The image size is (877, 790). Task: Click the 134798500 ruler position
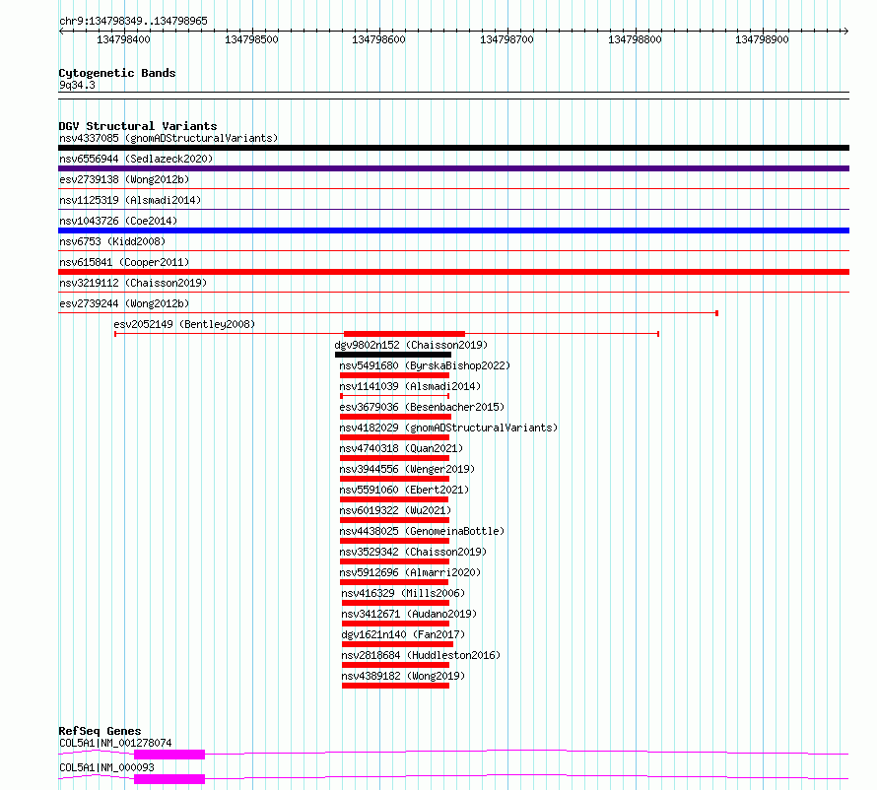click(251, 39)
